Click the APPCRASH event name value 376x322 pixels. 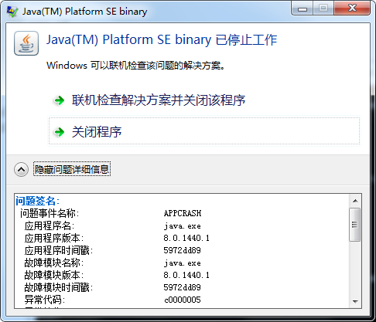(183, 213)
